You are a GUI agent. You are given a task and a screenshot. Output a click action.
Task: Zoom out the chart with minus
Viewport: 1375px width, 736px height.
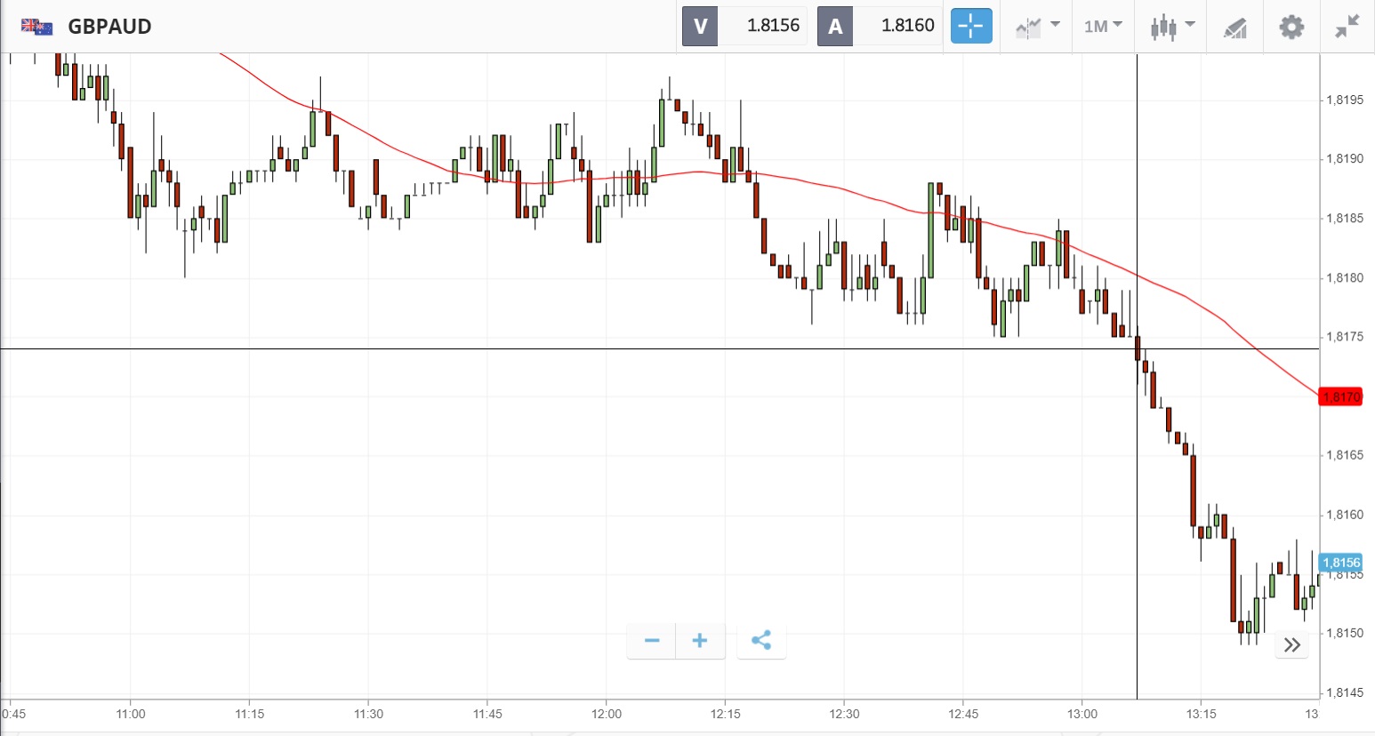652,641
